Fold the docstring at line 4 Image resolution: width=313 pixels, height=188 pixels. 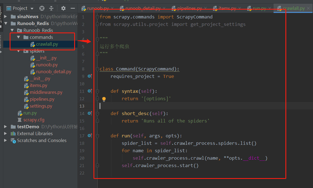pyautogui.click(x=97, y=39)
